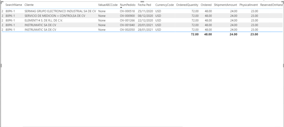Image resolution: width=284 pixels, height=127 pixels.
Task: Toggle the NumPedido ascending sort arrow
Action: click(x=121, y=8)
